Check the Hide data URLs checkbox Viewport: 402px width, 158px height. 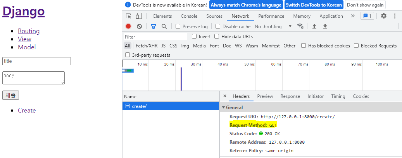[x=217, y=37]
